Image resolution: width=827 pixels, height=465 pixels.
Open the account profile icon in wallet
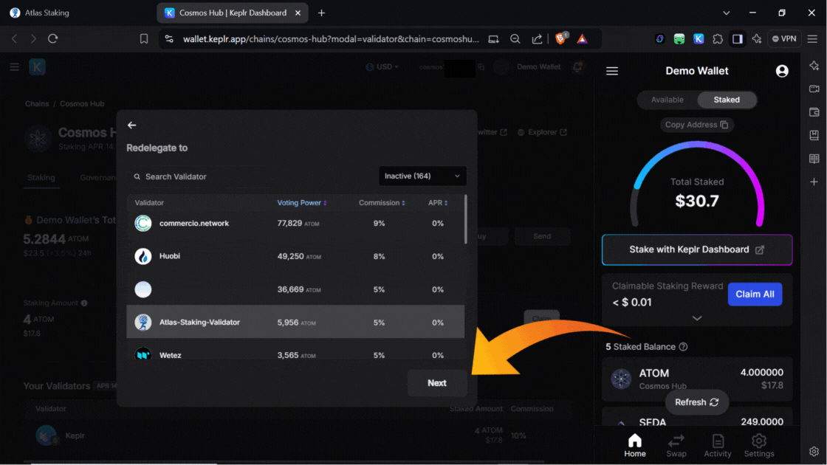click(782, 71)
